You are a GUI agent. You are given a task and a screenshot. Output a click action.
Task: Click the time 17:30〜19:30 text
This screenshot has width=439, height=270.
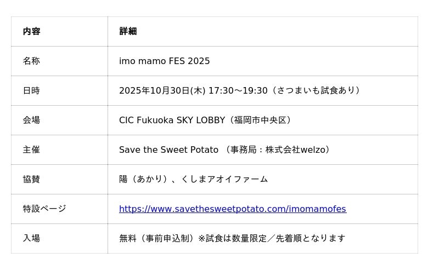(238, 90)
